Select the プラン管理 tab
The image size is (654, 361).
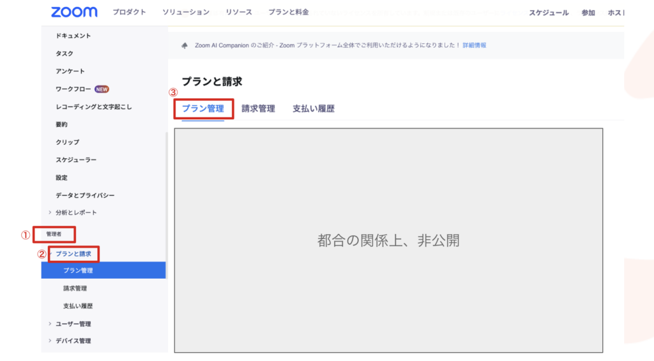203,109
